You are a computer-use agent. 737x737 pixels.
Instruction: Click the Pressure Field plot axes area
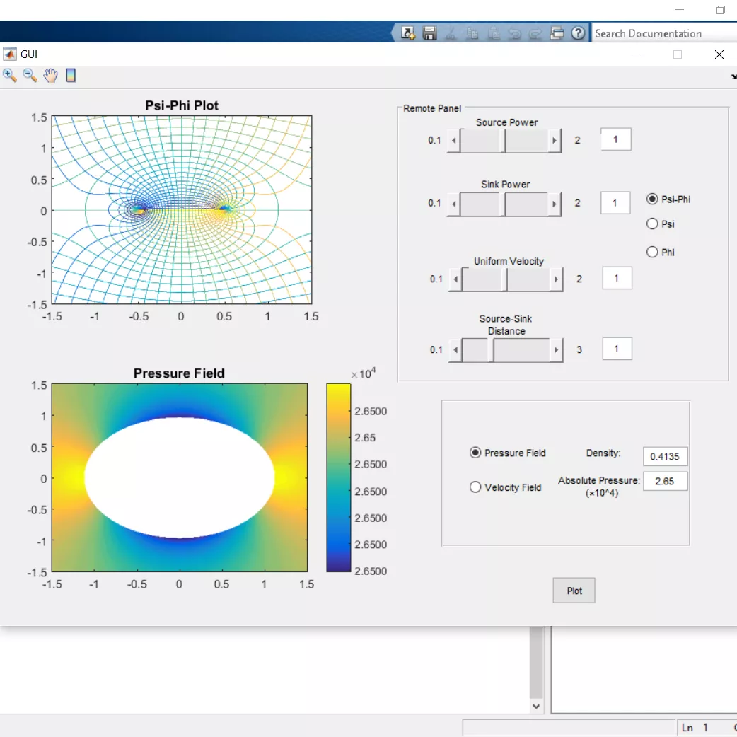[180, 477]
